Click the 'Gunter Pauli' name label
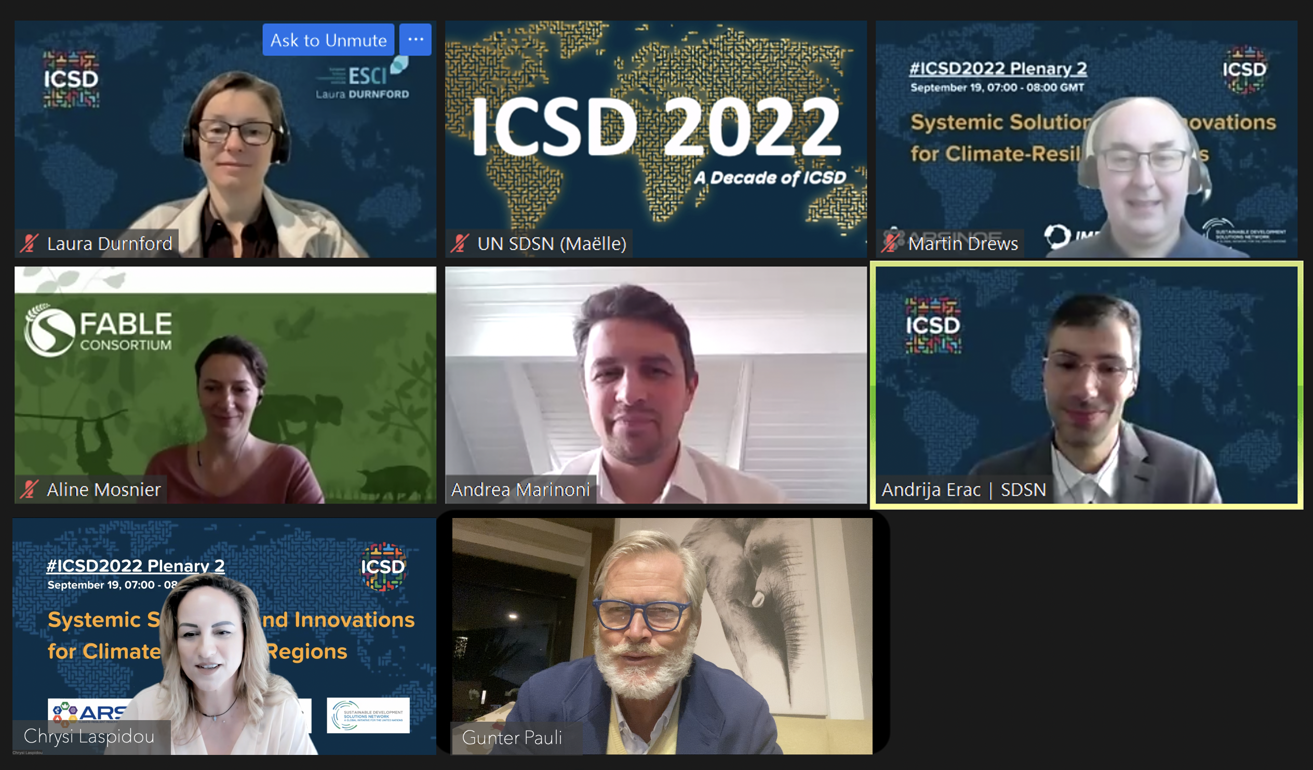1313x770 pixels. point(512,738)
